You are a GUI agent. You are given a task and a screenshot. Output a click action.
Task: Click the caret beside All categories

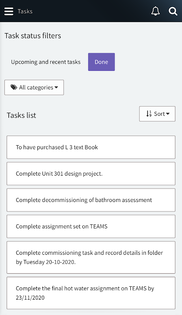pos(56,87)
